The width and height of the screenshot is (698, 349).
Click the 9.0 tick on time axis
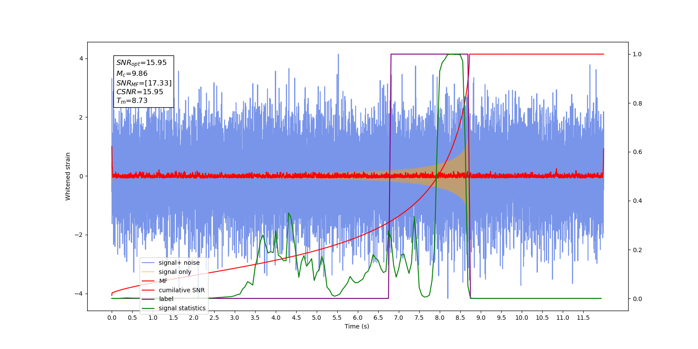click(x=481, y=318)
